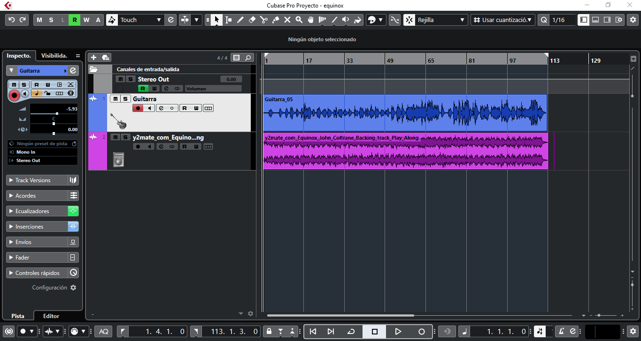Click Freeze channel snowflake icon in inspector
Viewport: 641px width, 341px height.
pyautogui.click(x=71, y=93)
